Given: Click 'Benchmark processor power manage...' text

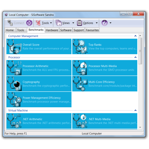Looking at the screenshot, I should pyautogui.click(x=47, y=102).
